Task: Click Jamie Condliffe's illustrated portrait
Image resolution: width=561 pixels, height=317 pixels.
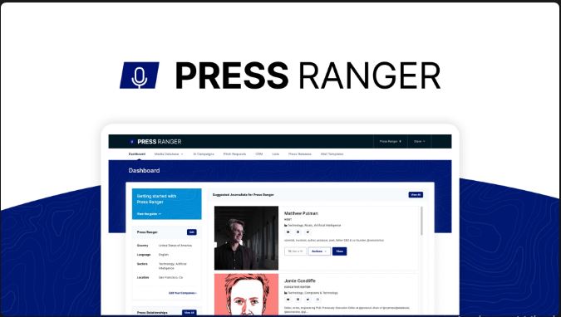Action: [246, 295]
